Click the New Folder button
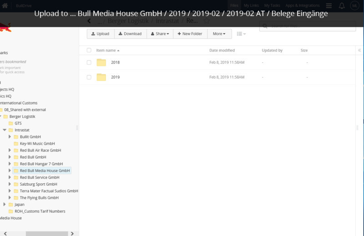This screenshot has width=364, height=236. pos(190,34)
